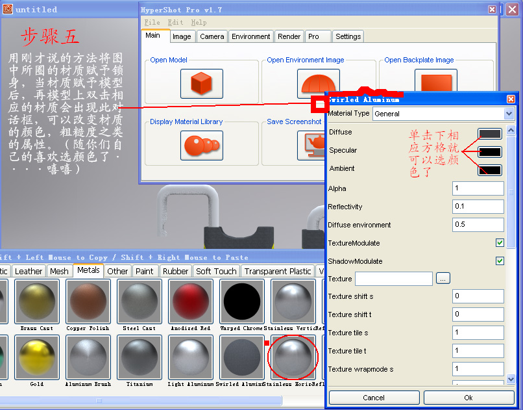
Task: Click the material library horizontal scrollbar
Action: (140, 400)
